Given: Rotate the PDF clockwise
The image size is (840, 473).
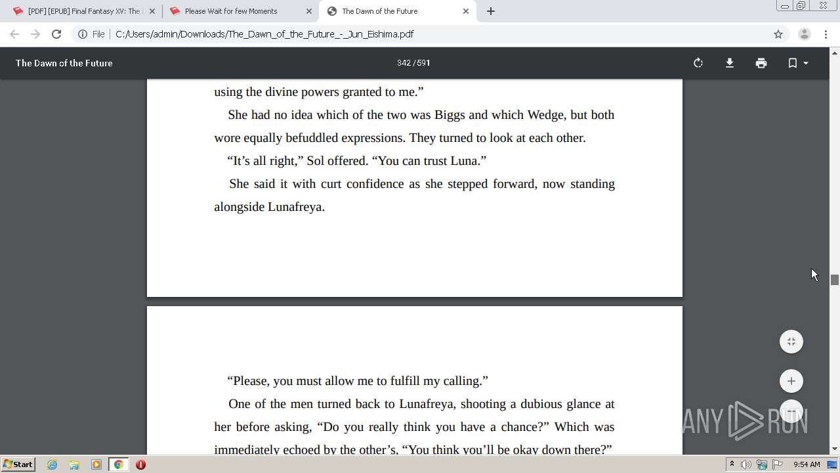Looking at the screenshot, I should (698, 63).
